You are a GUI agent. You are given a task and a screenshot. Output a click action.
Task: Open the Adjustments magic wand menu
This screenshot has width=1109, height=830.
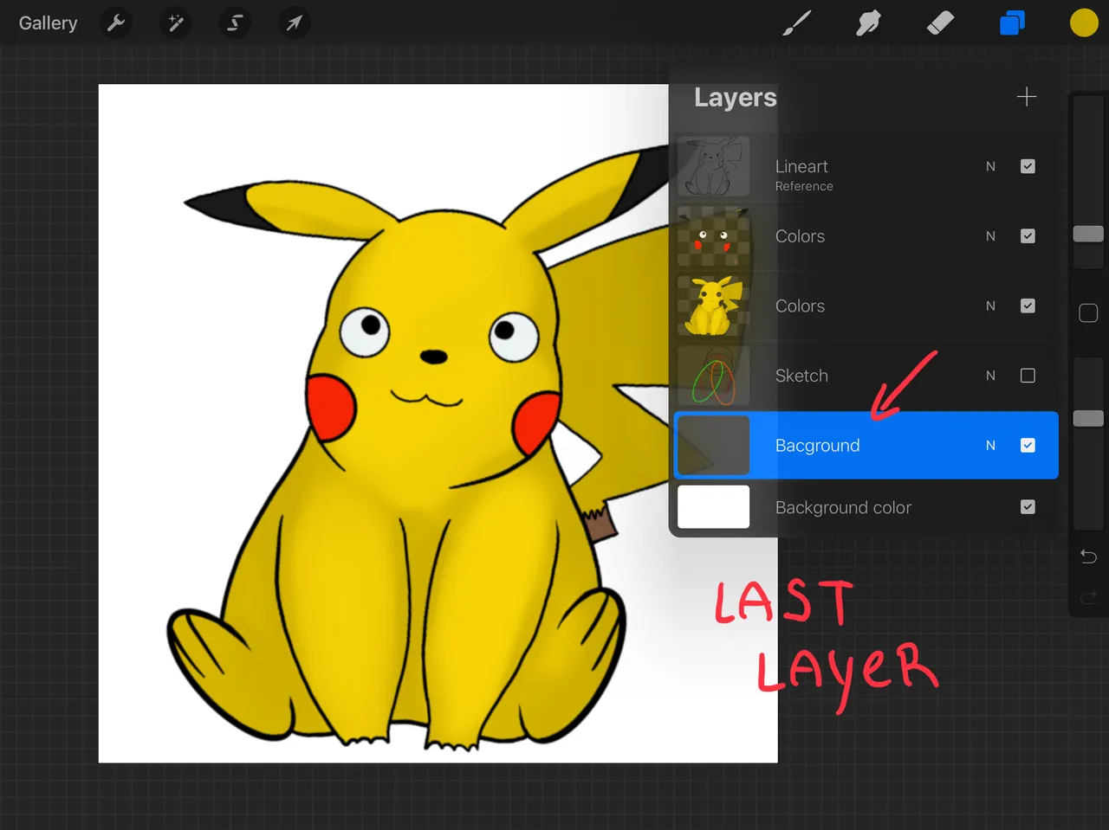[176, 23]
